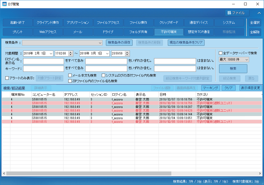Increase the end time 23:59:59 with up arrow
The image size is (264, 185).
click(127, 52)
